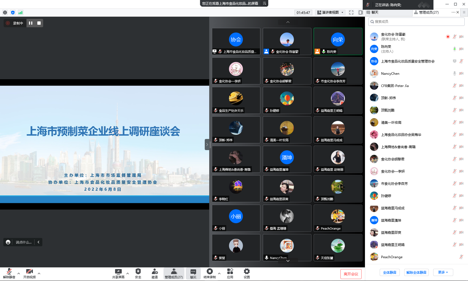Open speaker view layout dropdown

(x=331, y=13)
